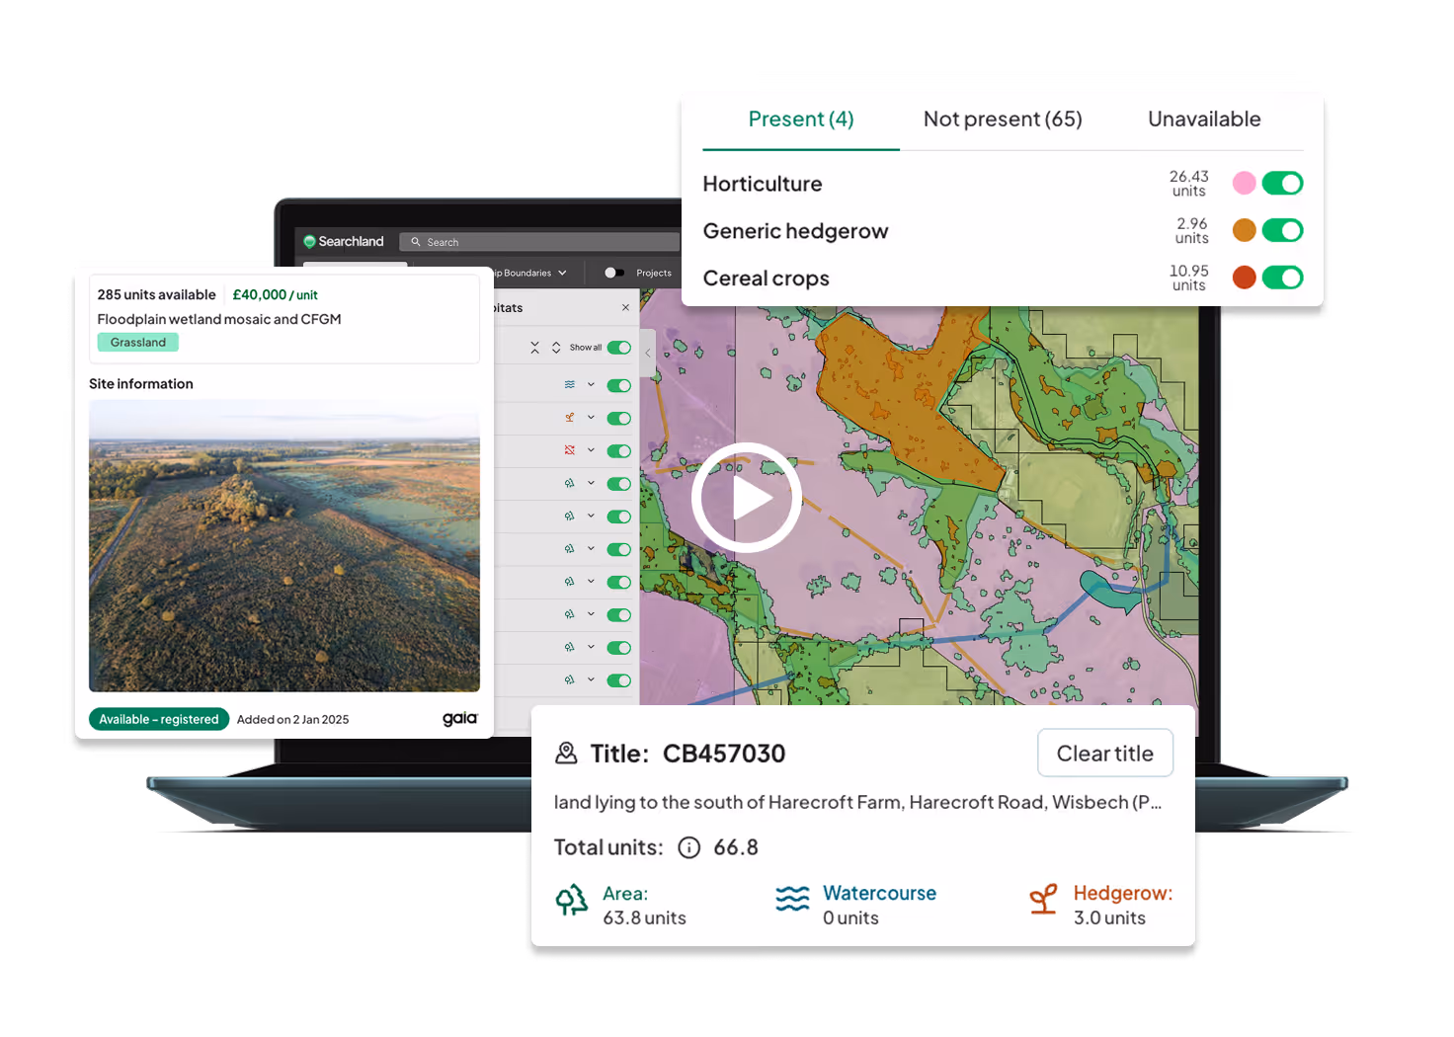Click the "63.8 units" area value
Image resolution: width=1454 pixels, height=1037 pixels.
click(644, 917)
